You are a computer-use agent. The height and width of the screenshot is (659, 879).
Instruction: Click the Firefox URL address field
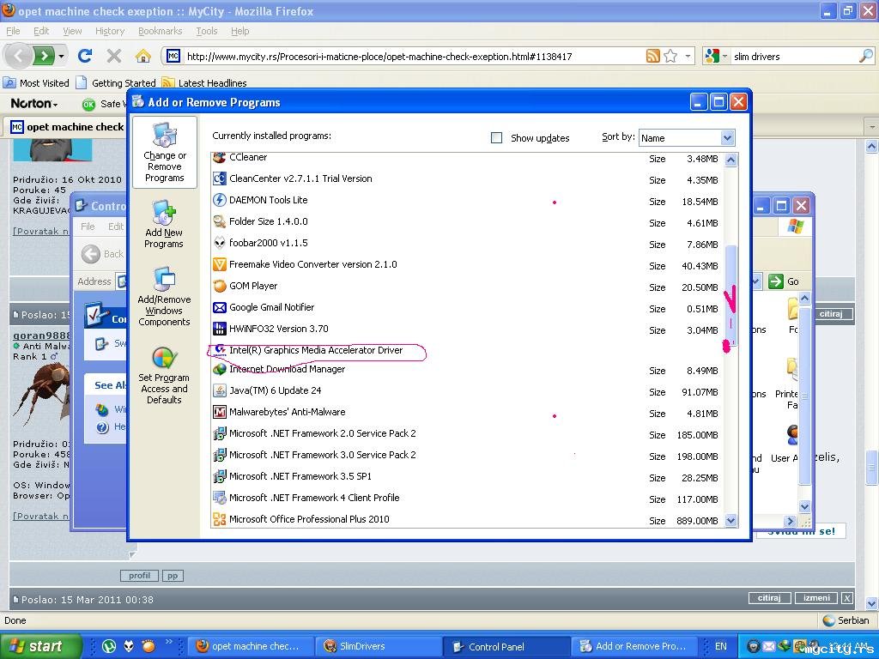(x=415, y=56)
